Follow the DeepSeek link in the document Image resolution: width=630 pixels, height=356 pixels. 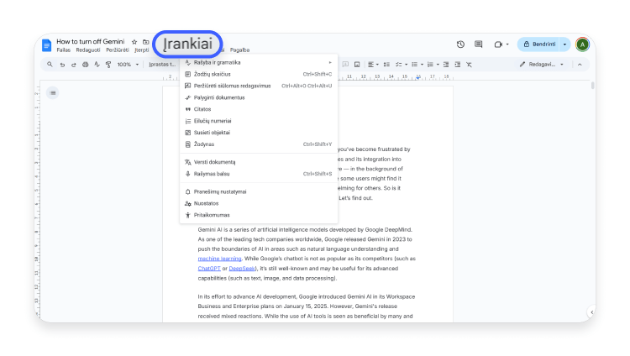(242, 269)
